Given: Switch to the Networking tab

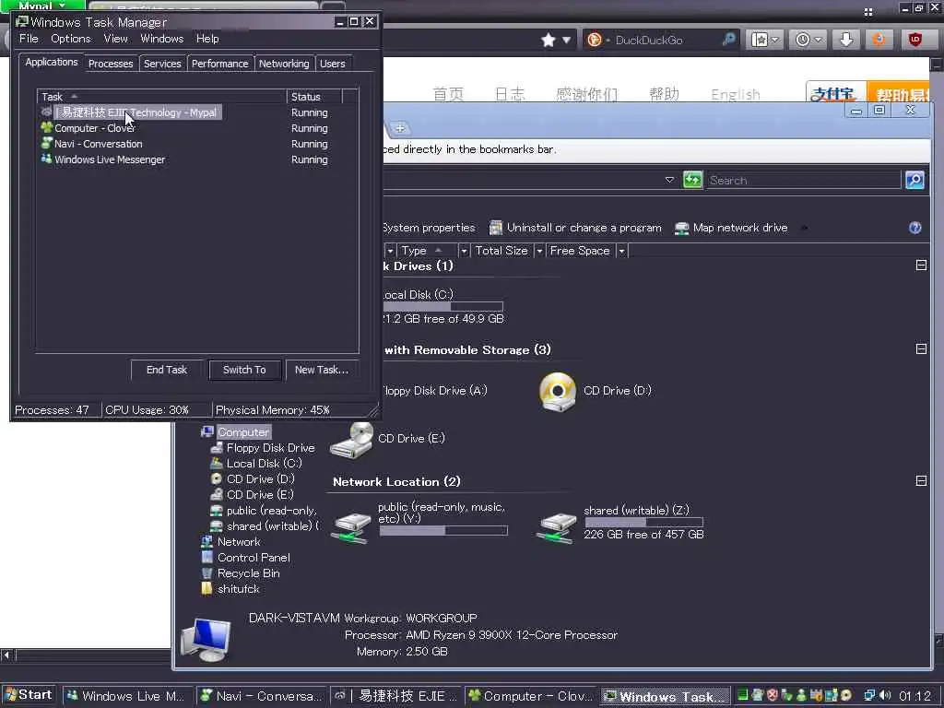Looking at the screenshot, I should (284, 64).
